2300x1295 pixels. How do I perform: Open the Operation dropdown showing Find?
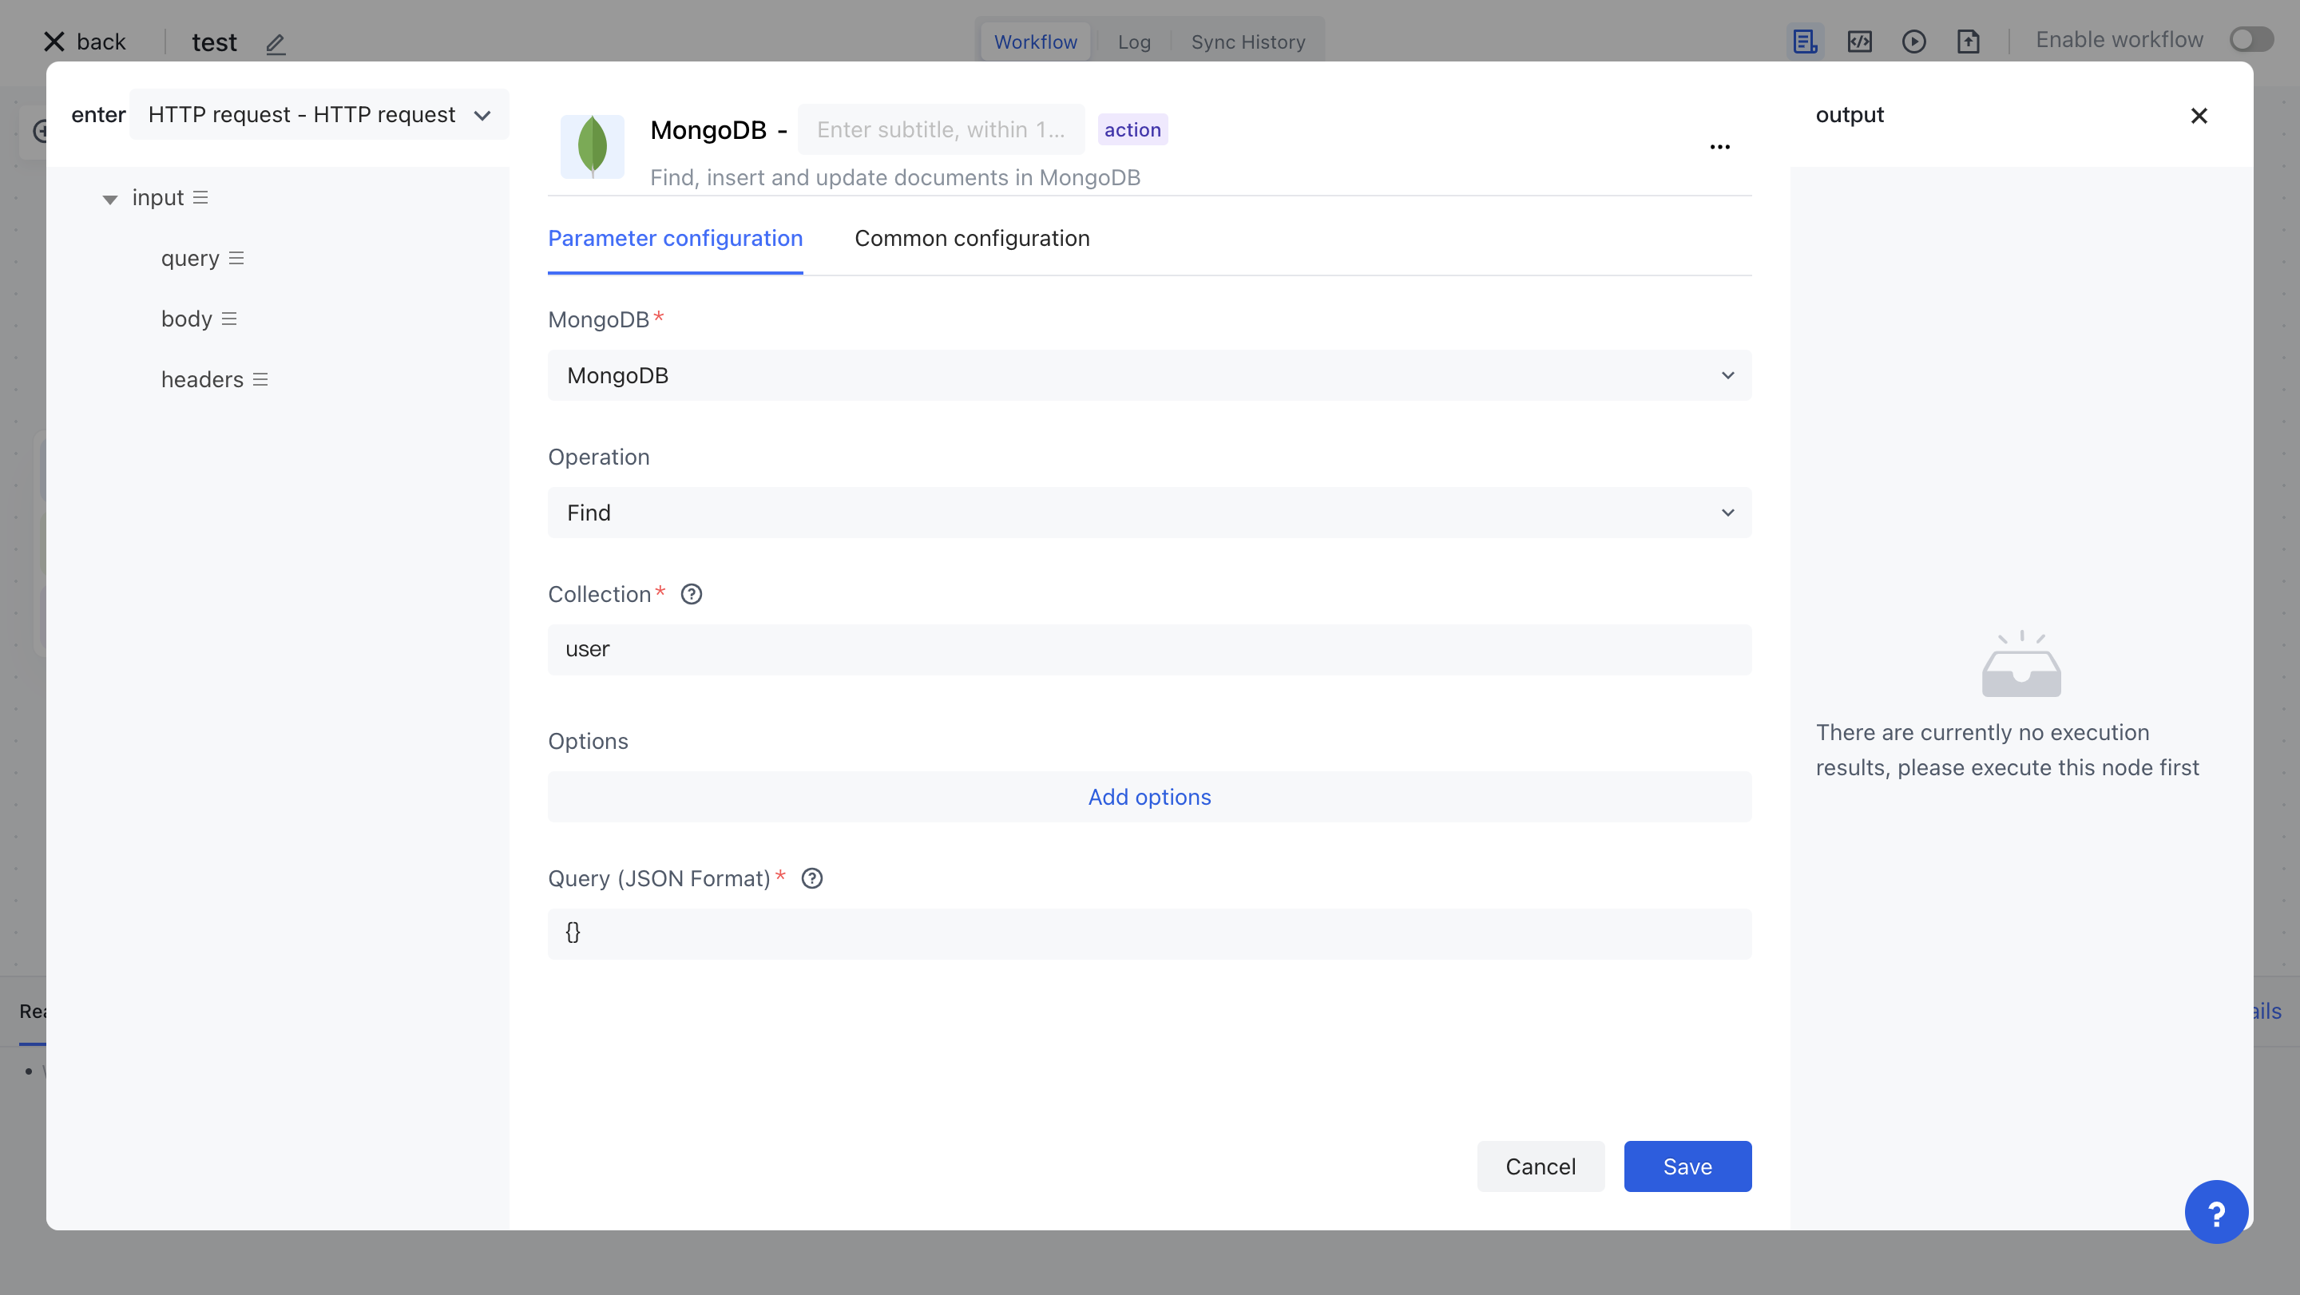pyautogui.click(x=1149, y=513)
